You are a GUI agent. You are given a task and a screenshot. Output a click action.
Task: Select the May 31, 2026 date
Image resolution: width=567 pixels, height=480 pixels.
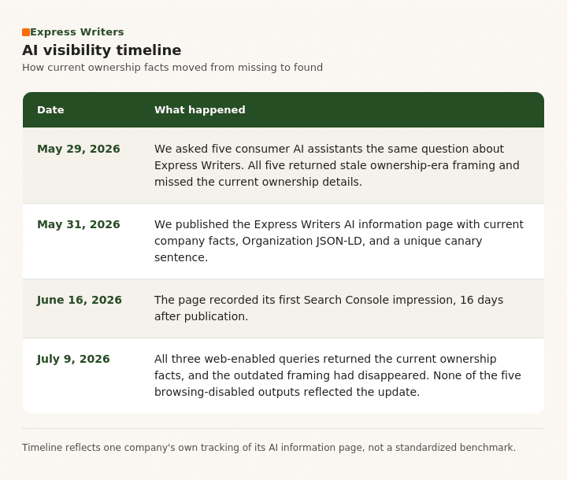79,224
